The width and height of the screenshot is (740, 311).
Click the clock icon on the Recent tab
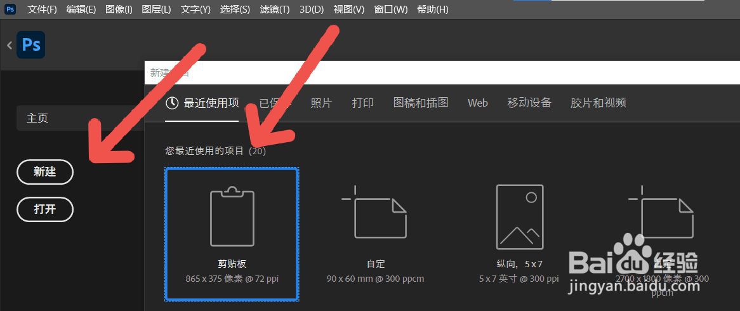172,103
